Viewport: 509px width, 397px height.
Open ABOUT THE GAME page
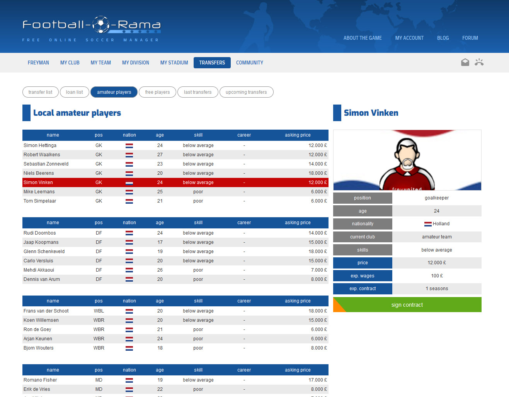[x=363, y=38]
